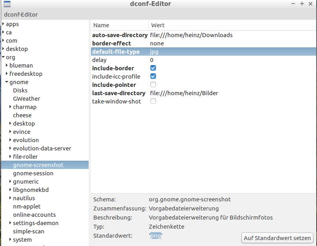Screen dimensions: 317x246
Task: Open the dconf-Editor application menu
Action: point(21,15)
